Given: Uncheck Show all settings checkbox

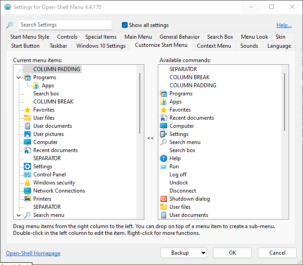Looking at the screenshot, I should pyautogui.click(x=125, y=25).
